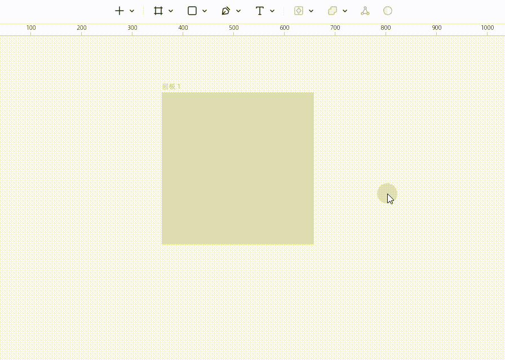Select the Rectangle shape tool
Image resolution: width=505 pixels, height=360 pixels.
click(x=192, y=11)
